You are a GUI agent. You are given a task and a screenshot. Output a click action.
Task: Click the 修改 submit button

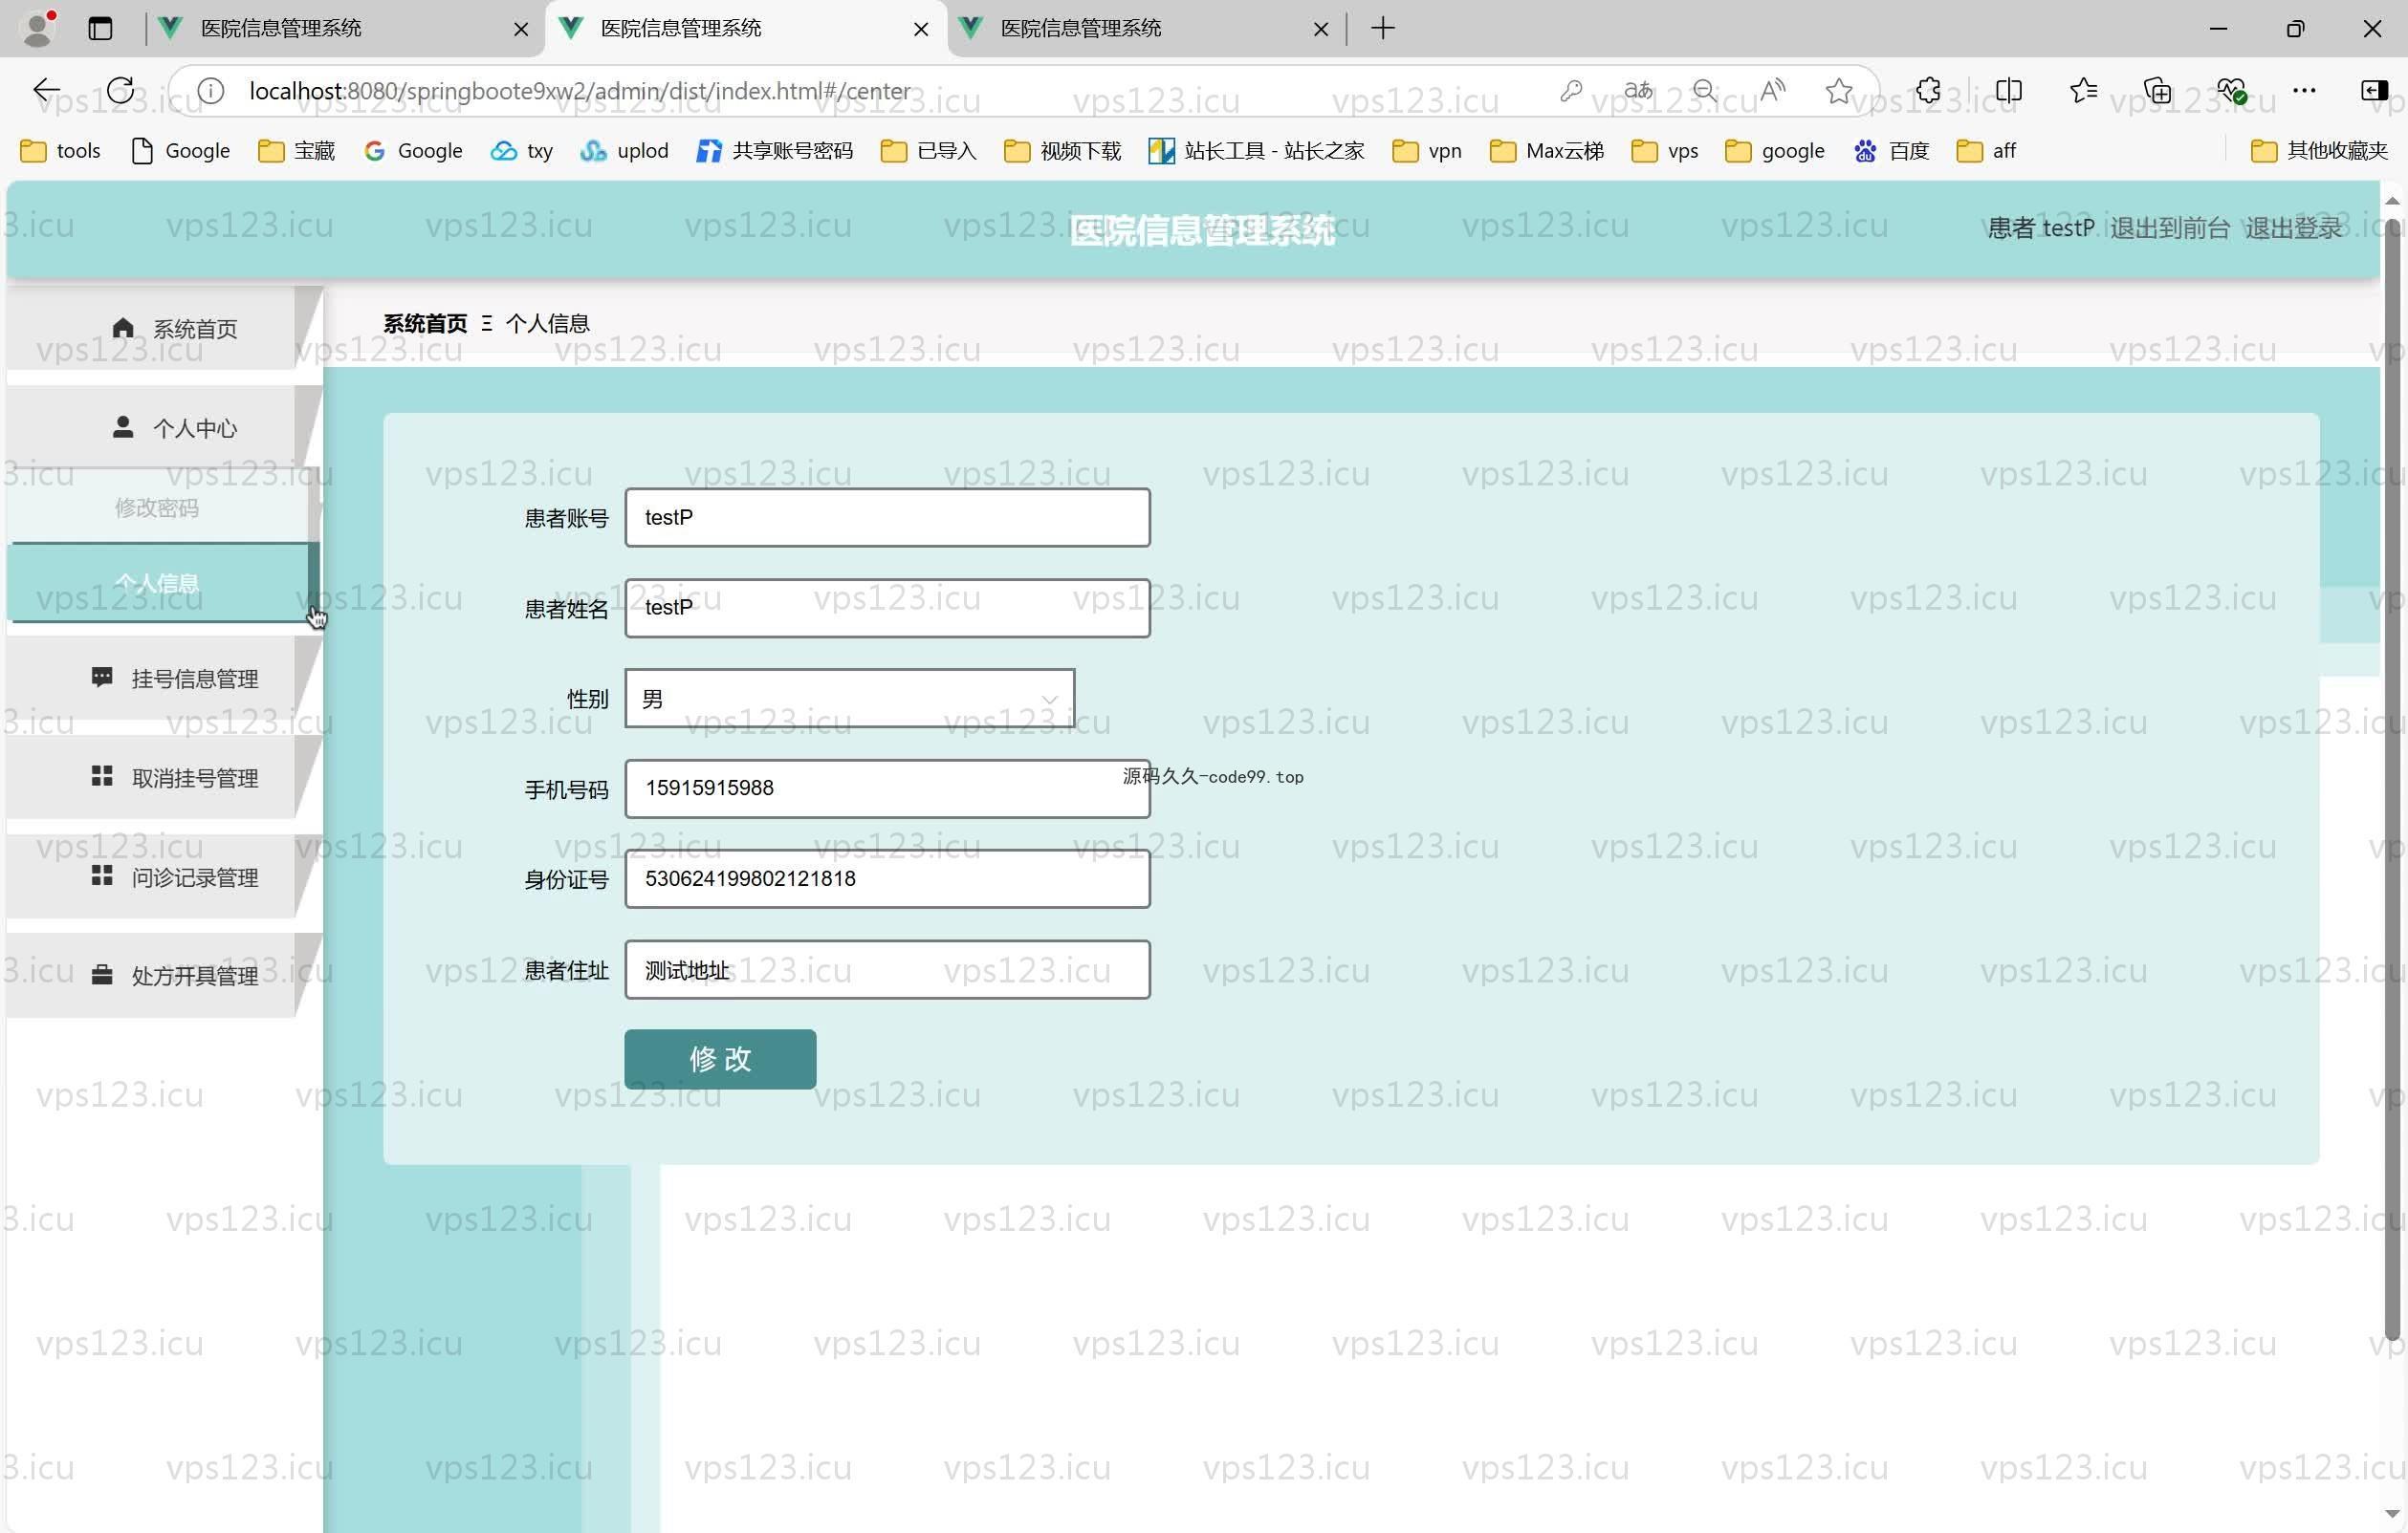point(720,1059)
